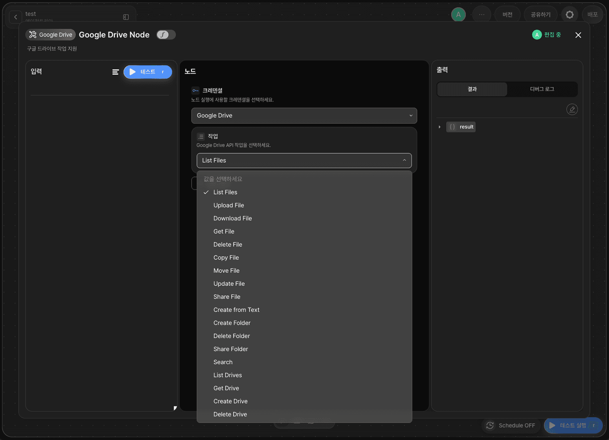Select Search operation
Image resolution: width=609 pixels, height=440 pixels.
pyautogui.click(x=304, y=362)
